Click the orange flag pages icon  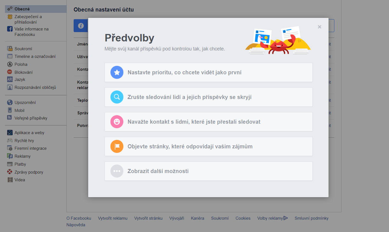(x=117, y=146)
